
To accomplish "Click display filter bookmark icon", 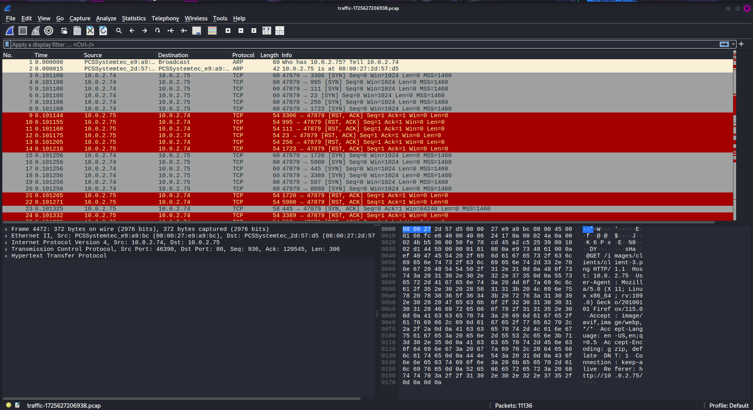I will coord(7,44).
